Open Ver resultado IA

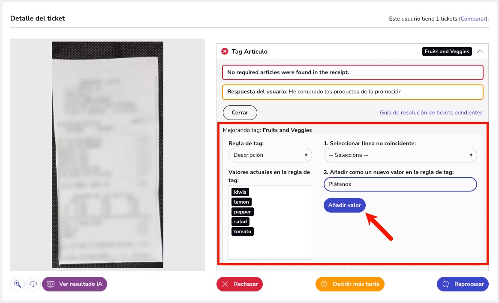[75, 284]
